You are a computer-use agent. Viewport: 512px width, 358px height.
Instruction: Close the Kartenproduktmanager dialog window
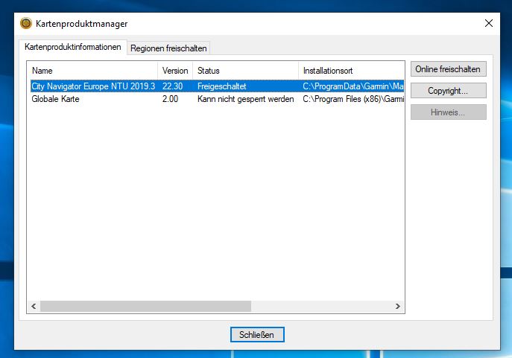pyautogui.click(x=488, y=23)
